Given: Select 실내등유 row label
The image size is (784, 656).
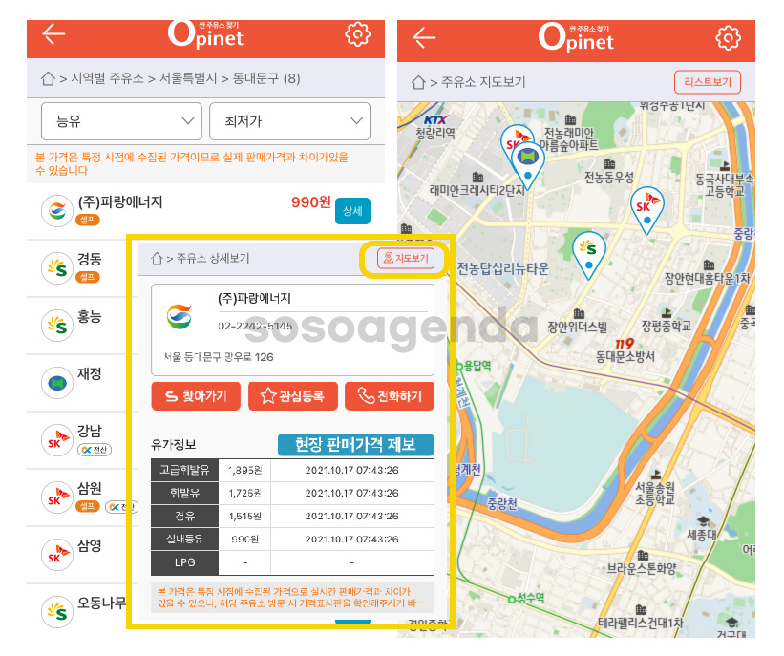Looking at the screenshot, I should click(x=184, y=539).
